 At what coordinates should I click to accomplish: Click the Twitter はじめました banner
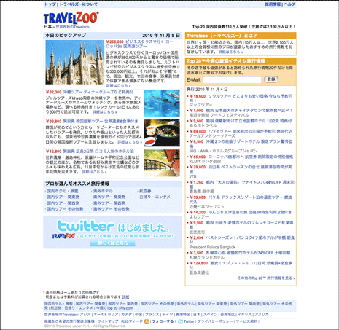[x=112, y=232]
